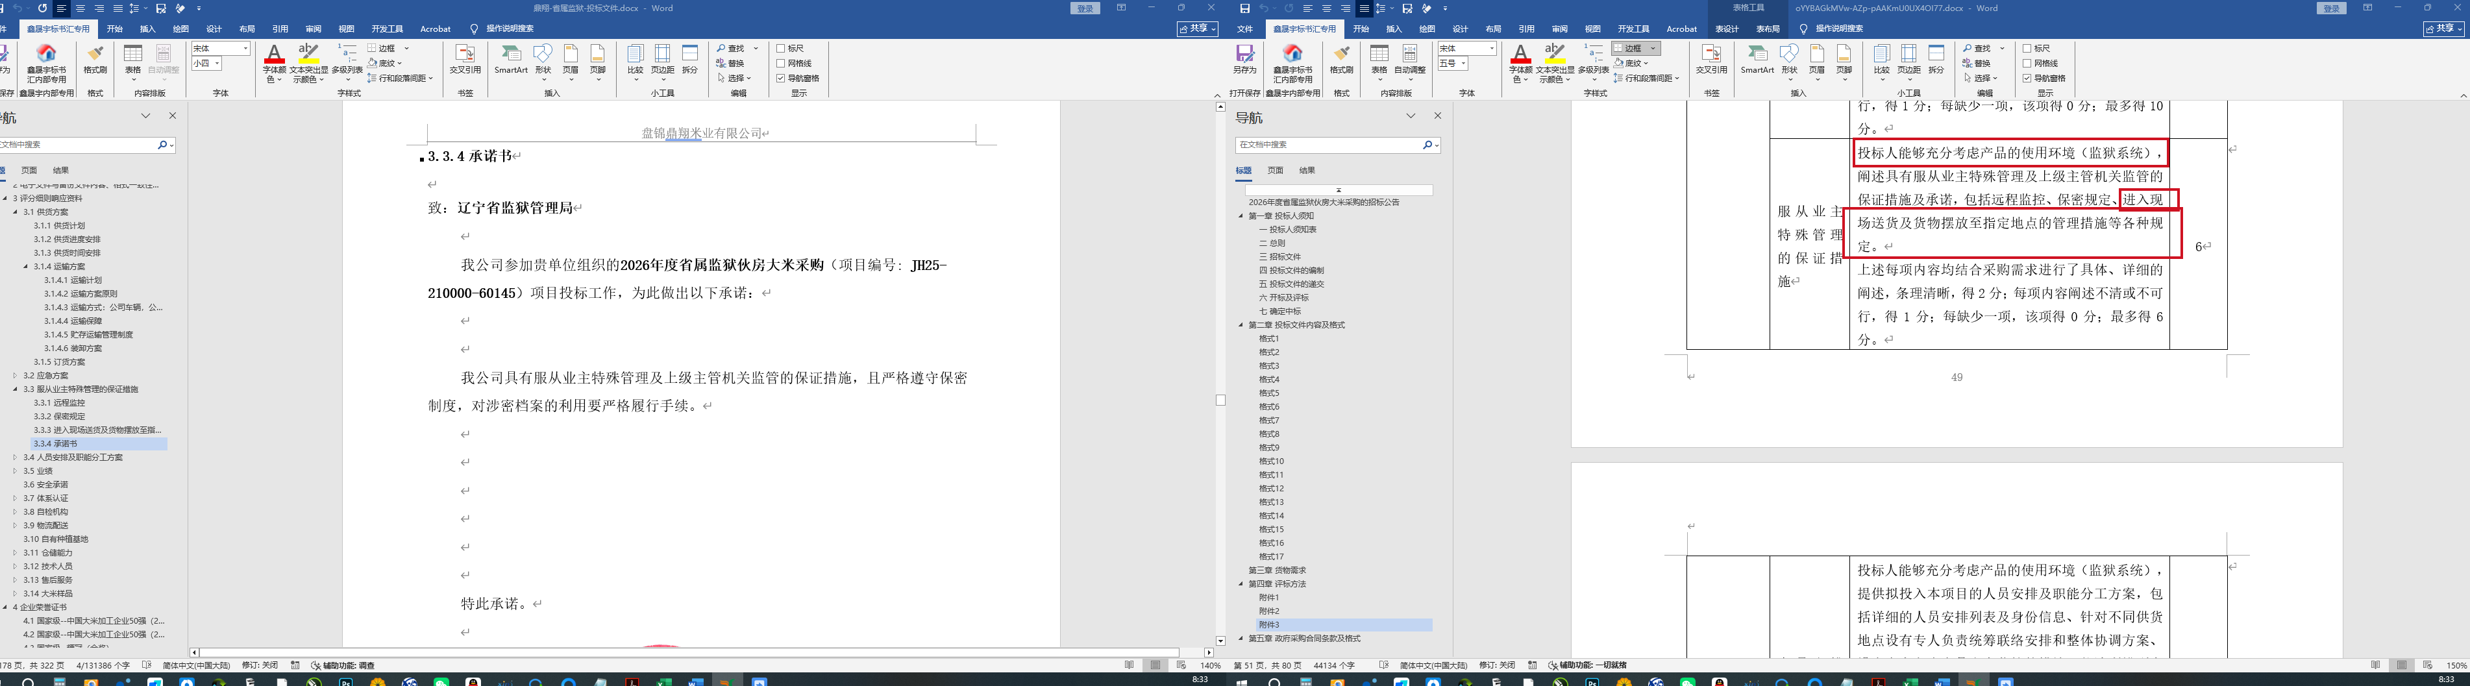Click 另存为 save-as icon in right window
Screen dimensions: 2470x686
(x=1244, y=60)
